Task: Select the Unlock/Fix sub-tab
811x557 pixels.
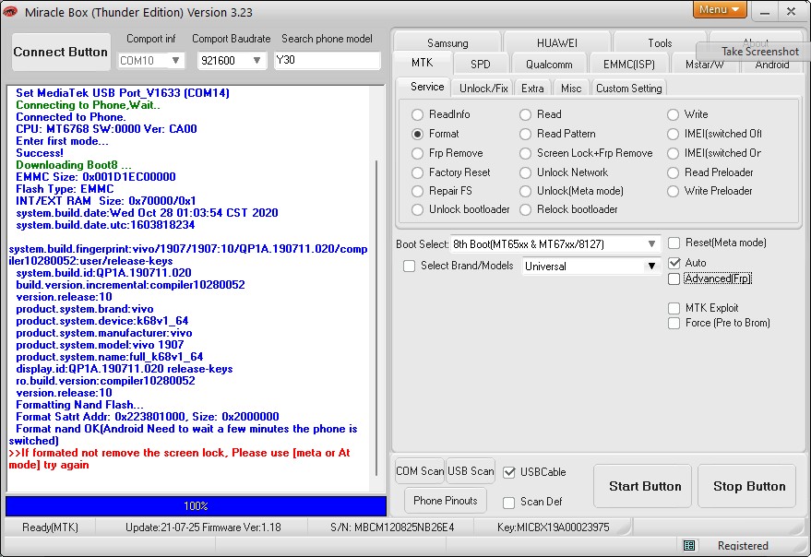Action: pyautogui.click(x=483, y=89)
